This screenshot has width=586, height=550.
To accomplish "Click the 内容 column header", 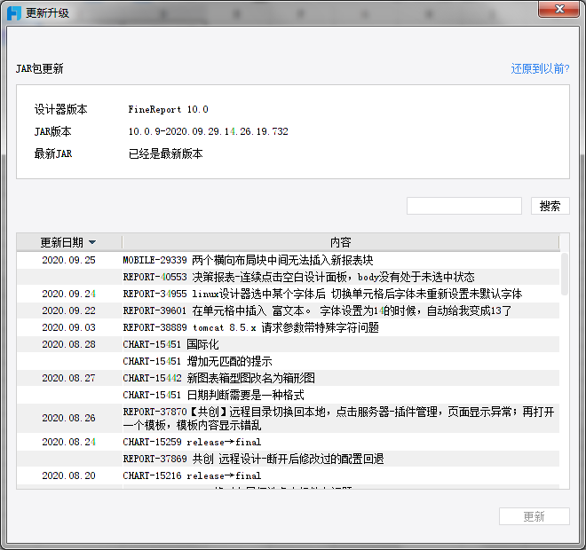I will pyautogui.click(x=340, y=242).
